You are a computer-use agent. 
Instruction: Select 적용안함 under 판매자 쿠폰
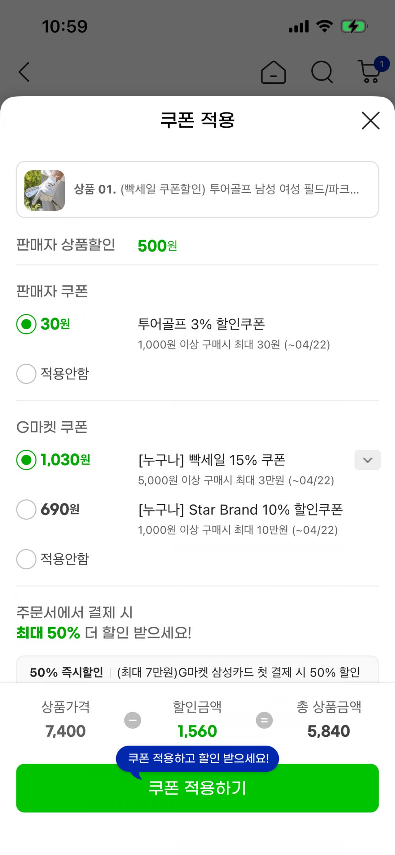click(26, 374)
